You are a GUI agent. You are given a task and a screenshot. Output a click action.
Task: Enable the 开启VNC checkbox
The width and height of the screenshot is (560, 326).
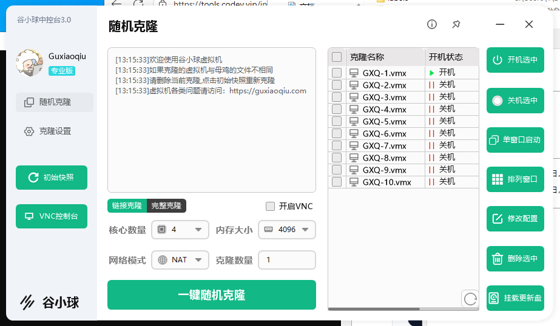tap(271, 206)
